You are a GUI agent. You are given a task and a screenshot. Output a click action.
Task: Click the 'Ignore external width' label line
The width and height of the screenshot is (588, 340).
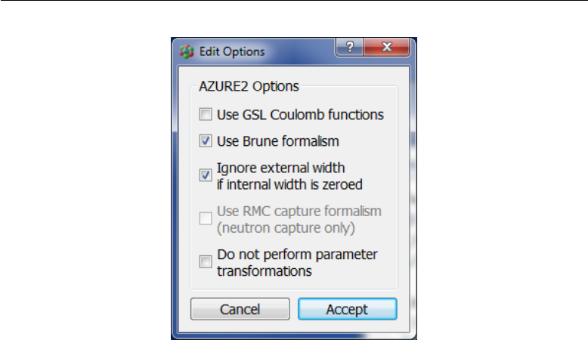pyautogui.click(x=281, y=168)
